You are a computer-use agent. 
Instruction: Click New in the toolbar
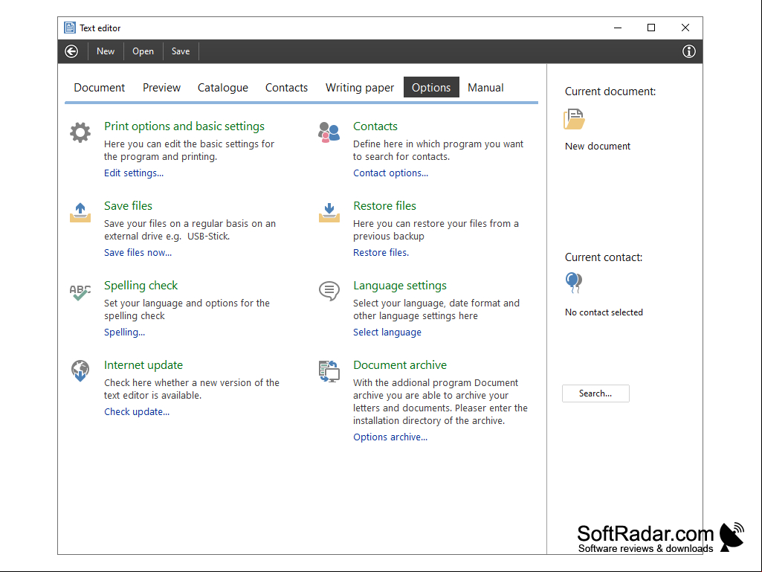click(106, 51)
